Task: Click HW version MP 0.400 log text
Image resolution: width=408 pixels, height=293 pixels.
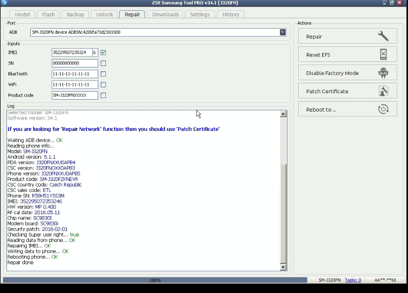Action: pyautogui.click(x=32, y=207)
